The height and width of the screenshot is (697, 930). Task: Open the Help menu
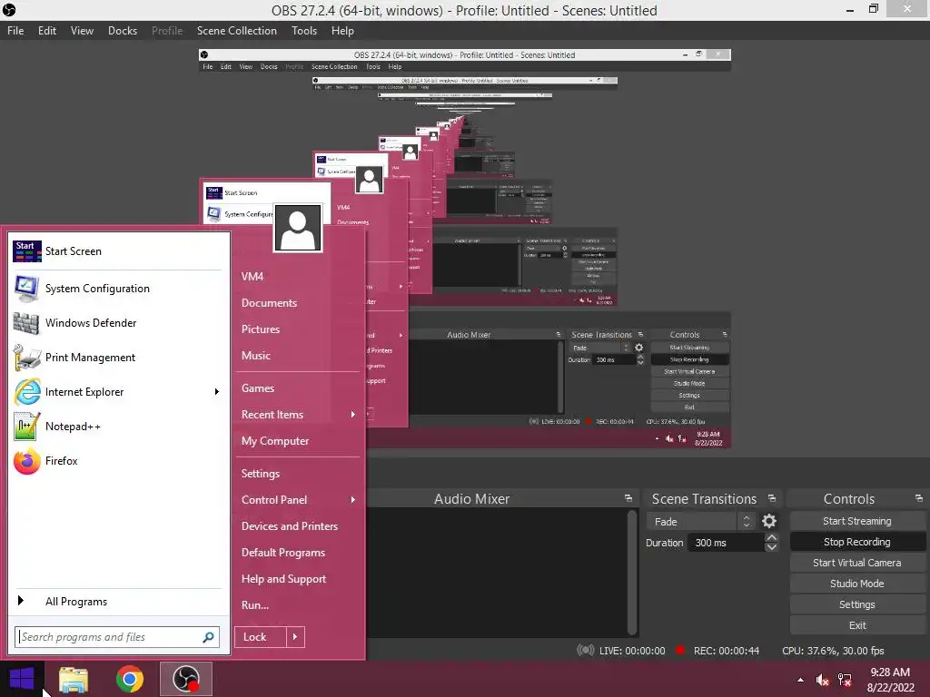pyautogui.click(x=342, y=31)
